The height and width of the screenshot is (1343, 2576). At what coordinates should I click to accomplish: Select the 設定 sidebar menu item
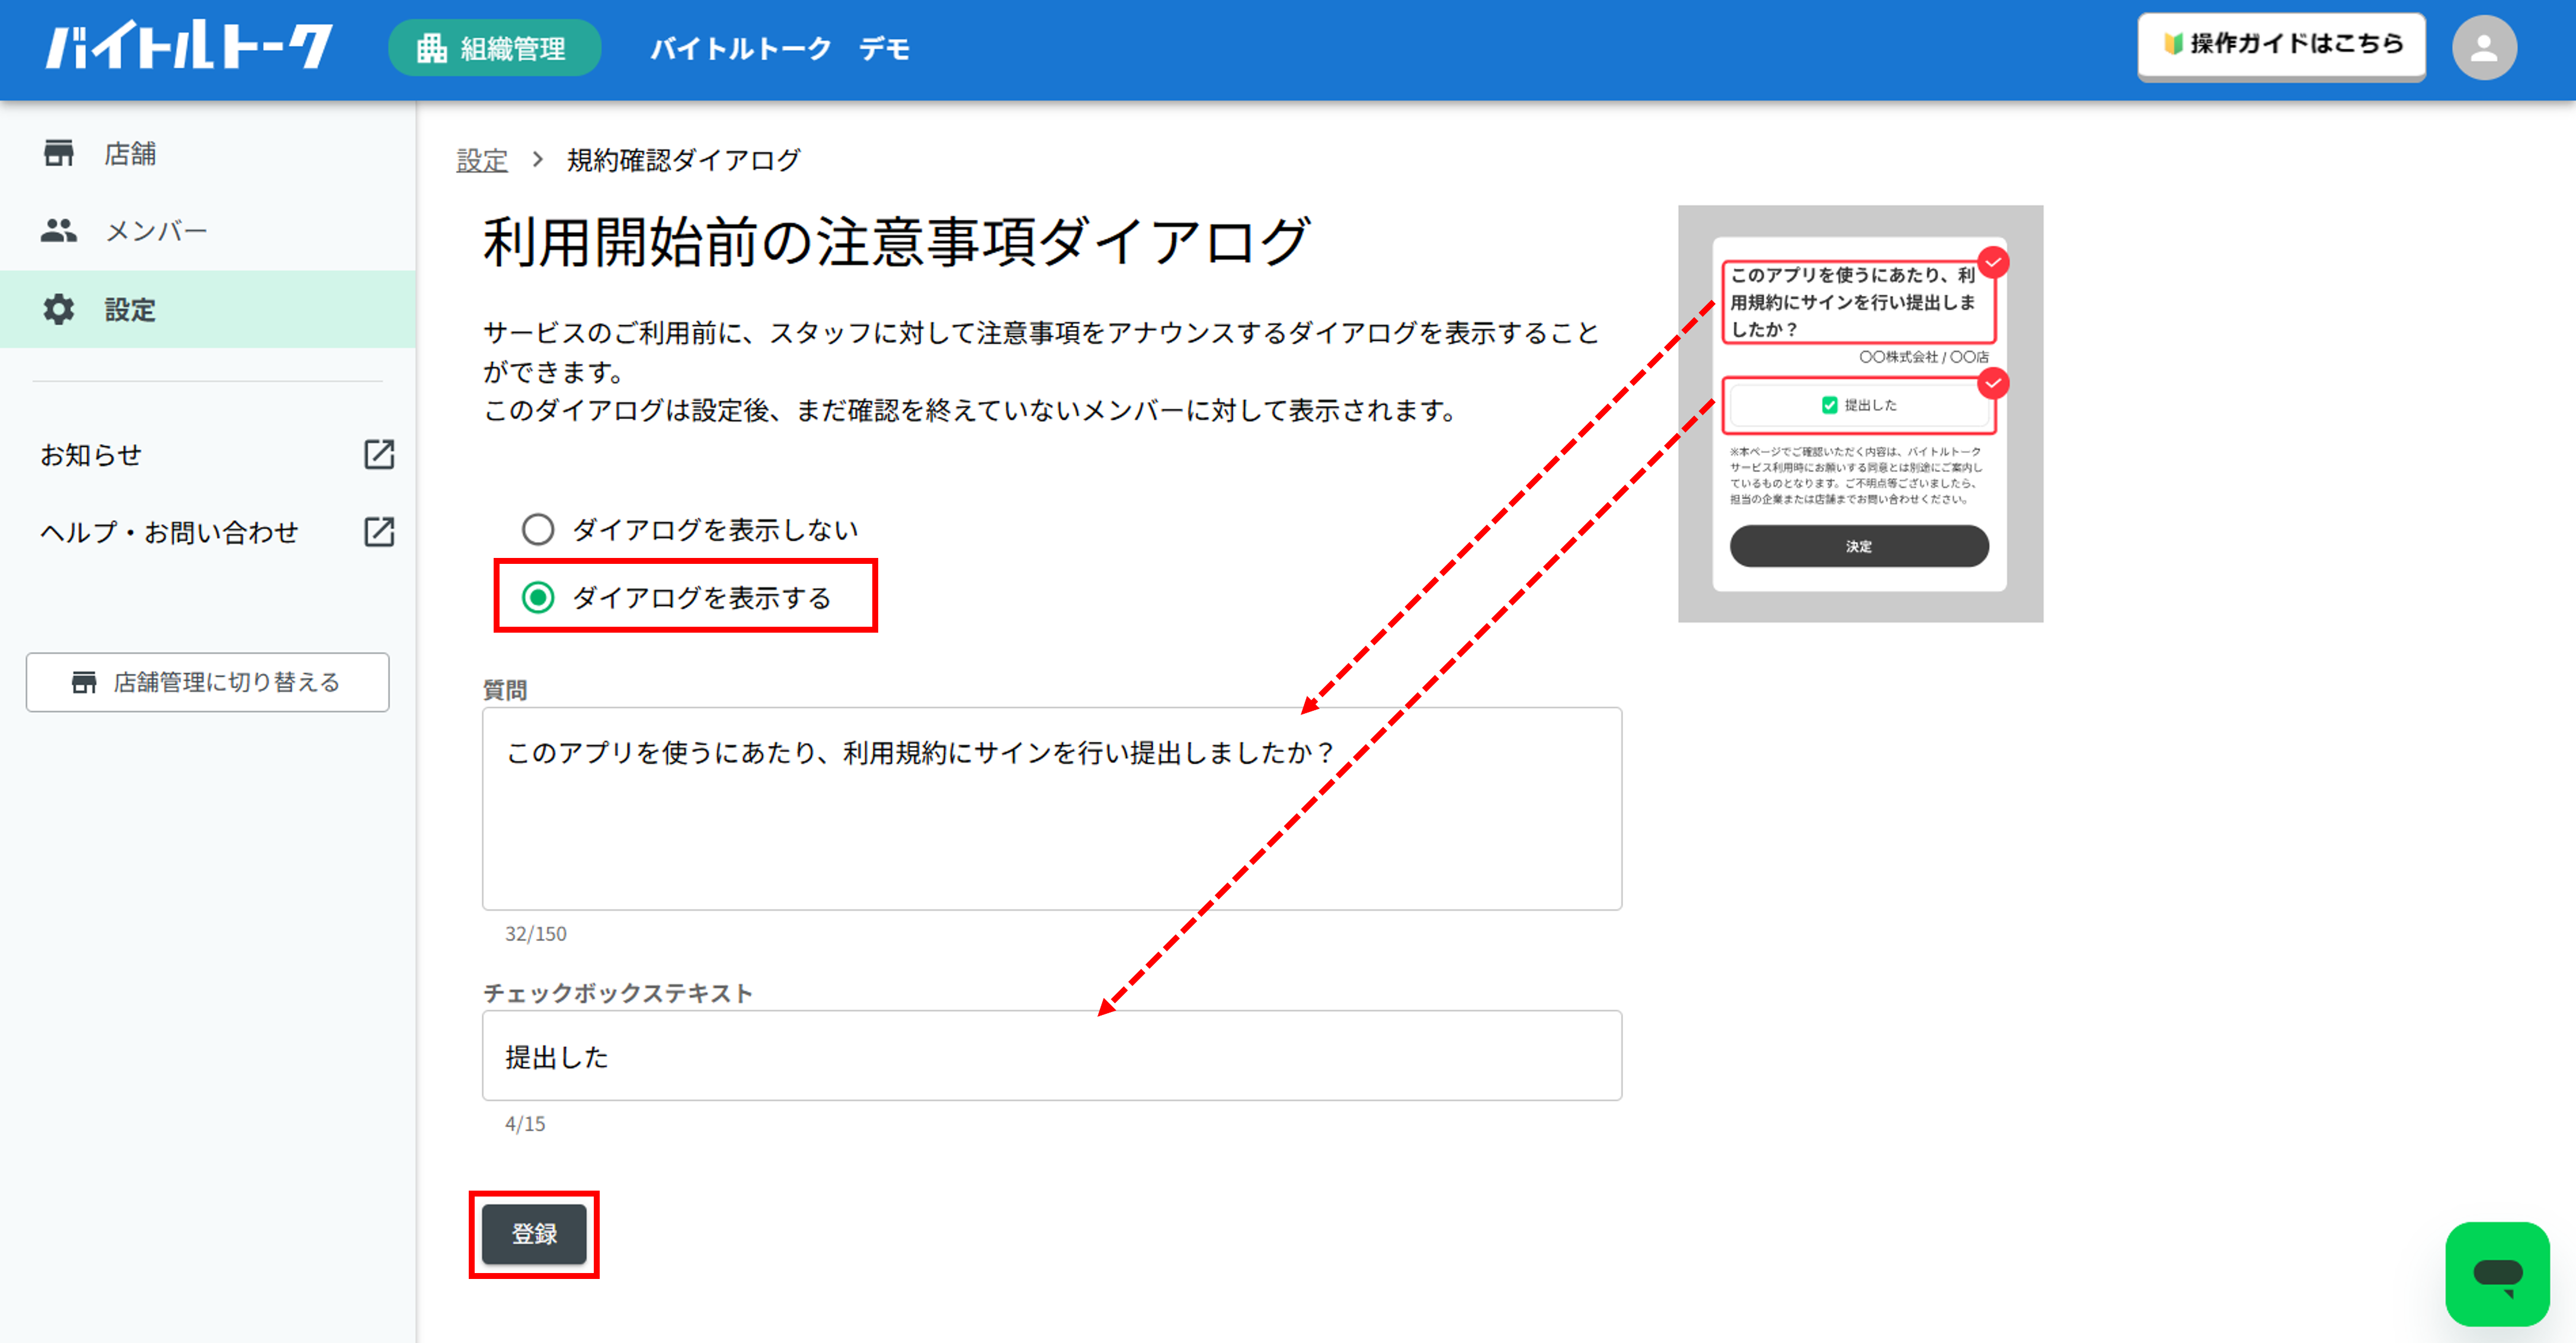pos(208,310)
